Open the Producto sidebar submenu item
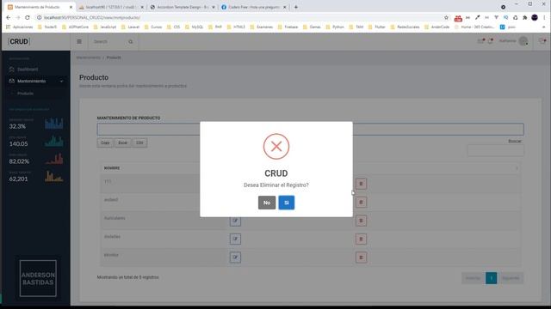 [x=25, y=94]
